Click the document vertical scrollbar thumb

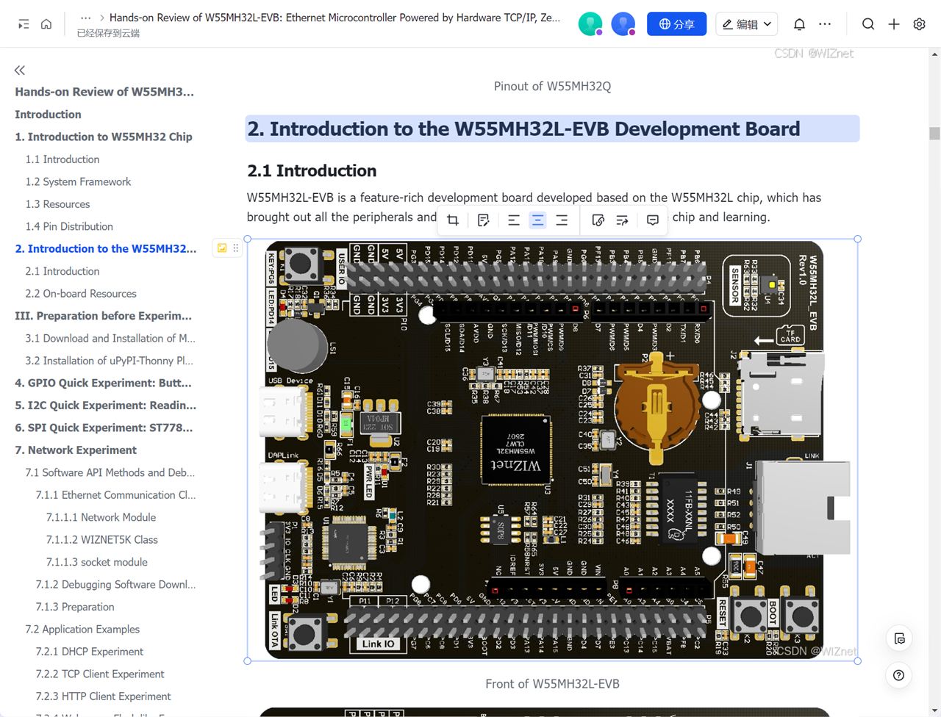pyautogui.click(x=934, y=134)
